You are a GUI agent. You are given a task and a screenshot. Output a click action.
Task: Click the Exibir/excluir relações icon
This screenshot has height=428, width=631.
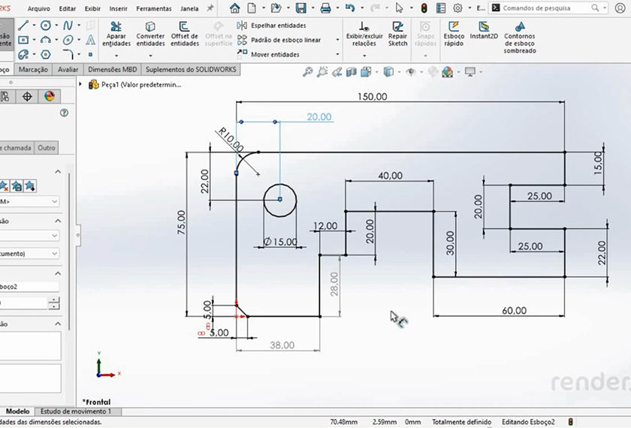[364, 35]
